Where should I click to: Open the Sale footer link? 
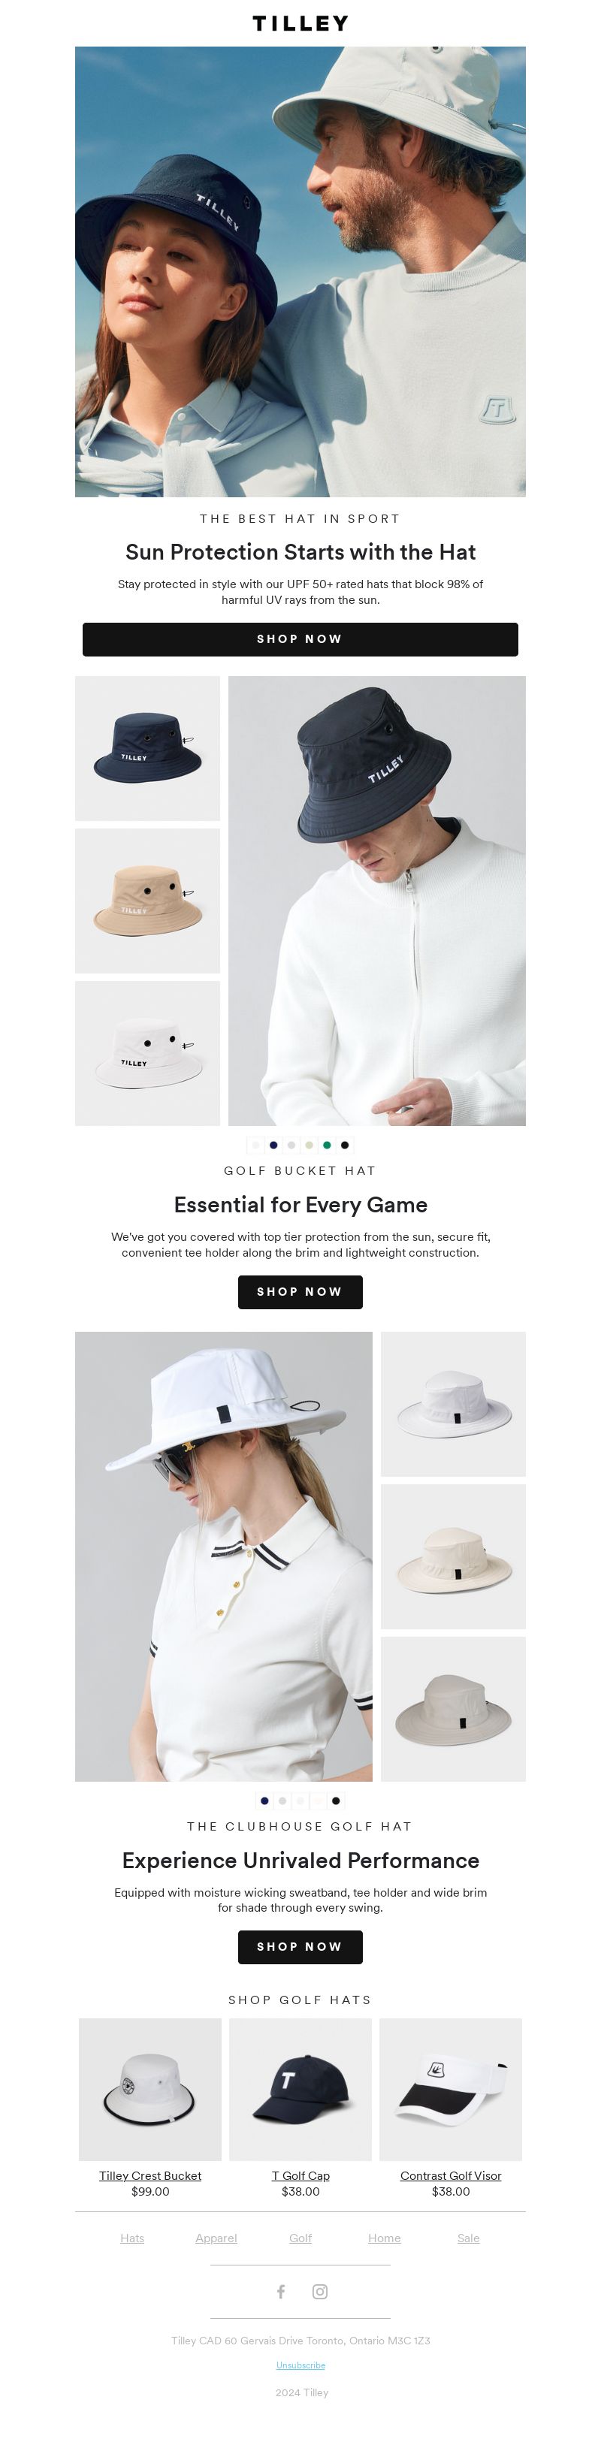tap(468, 2238)
